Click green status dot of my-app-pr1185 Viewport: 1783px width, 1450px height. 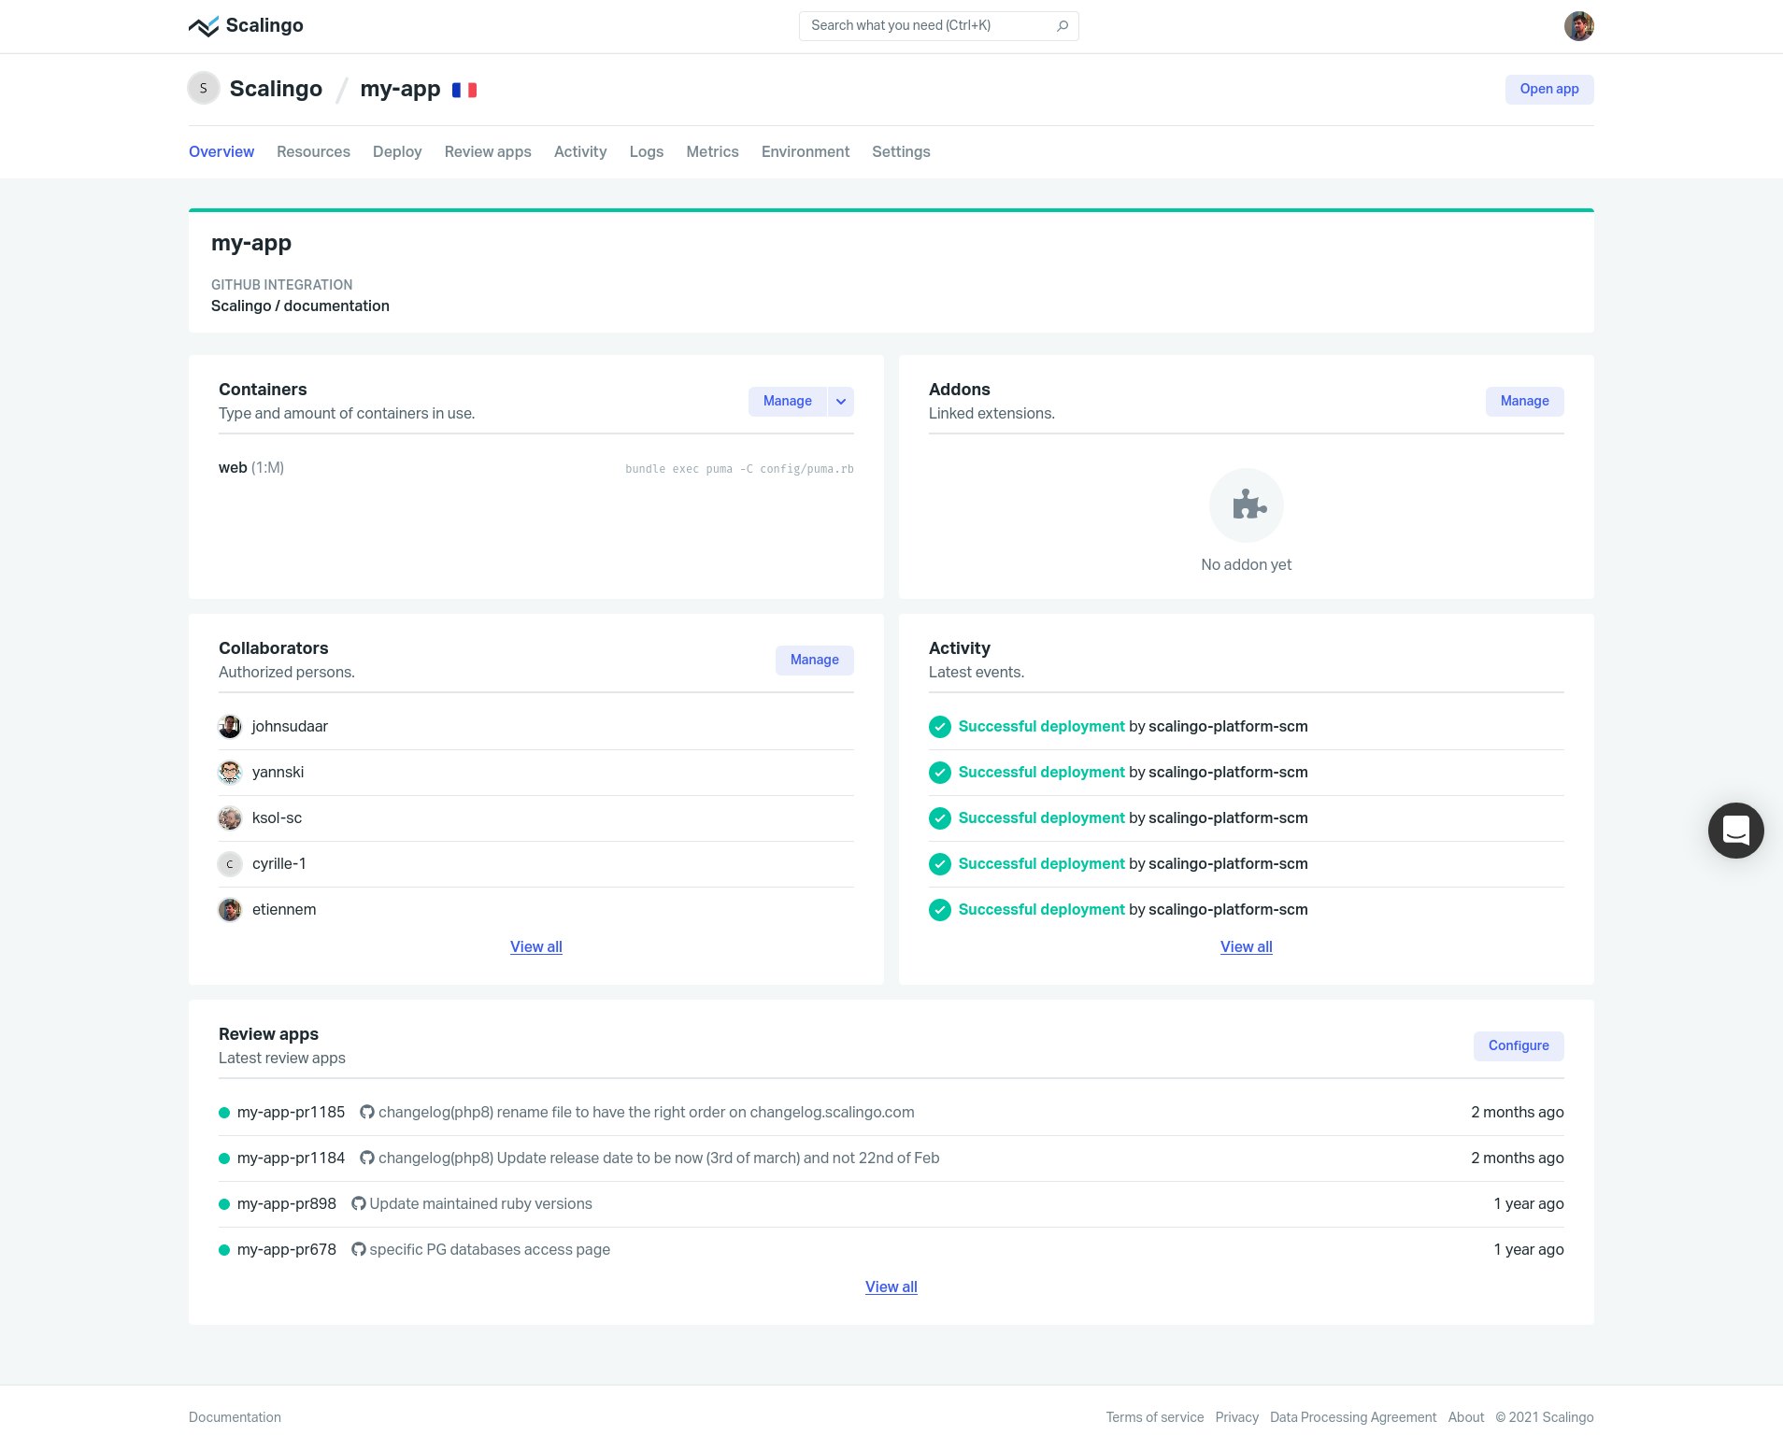224,1113
